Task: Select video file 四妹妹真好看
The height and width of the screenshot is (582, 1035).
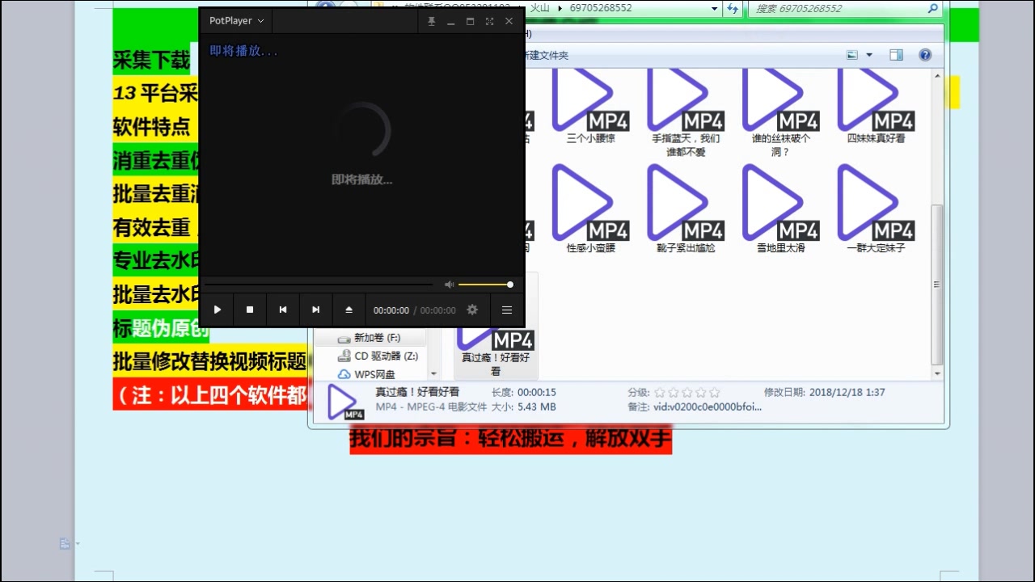Action: pyautogui.click(x=876, y=108)
